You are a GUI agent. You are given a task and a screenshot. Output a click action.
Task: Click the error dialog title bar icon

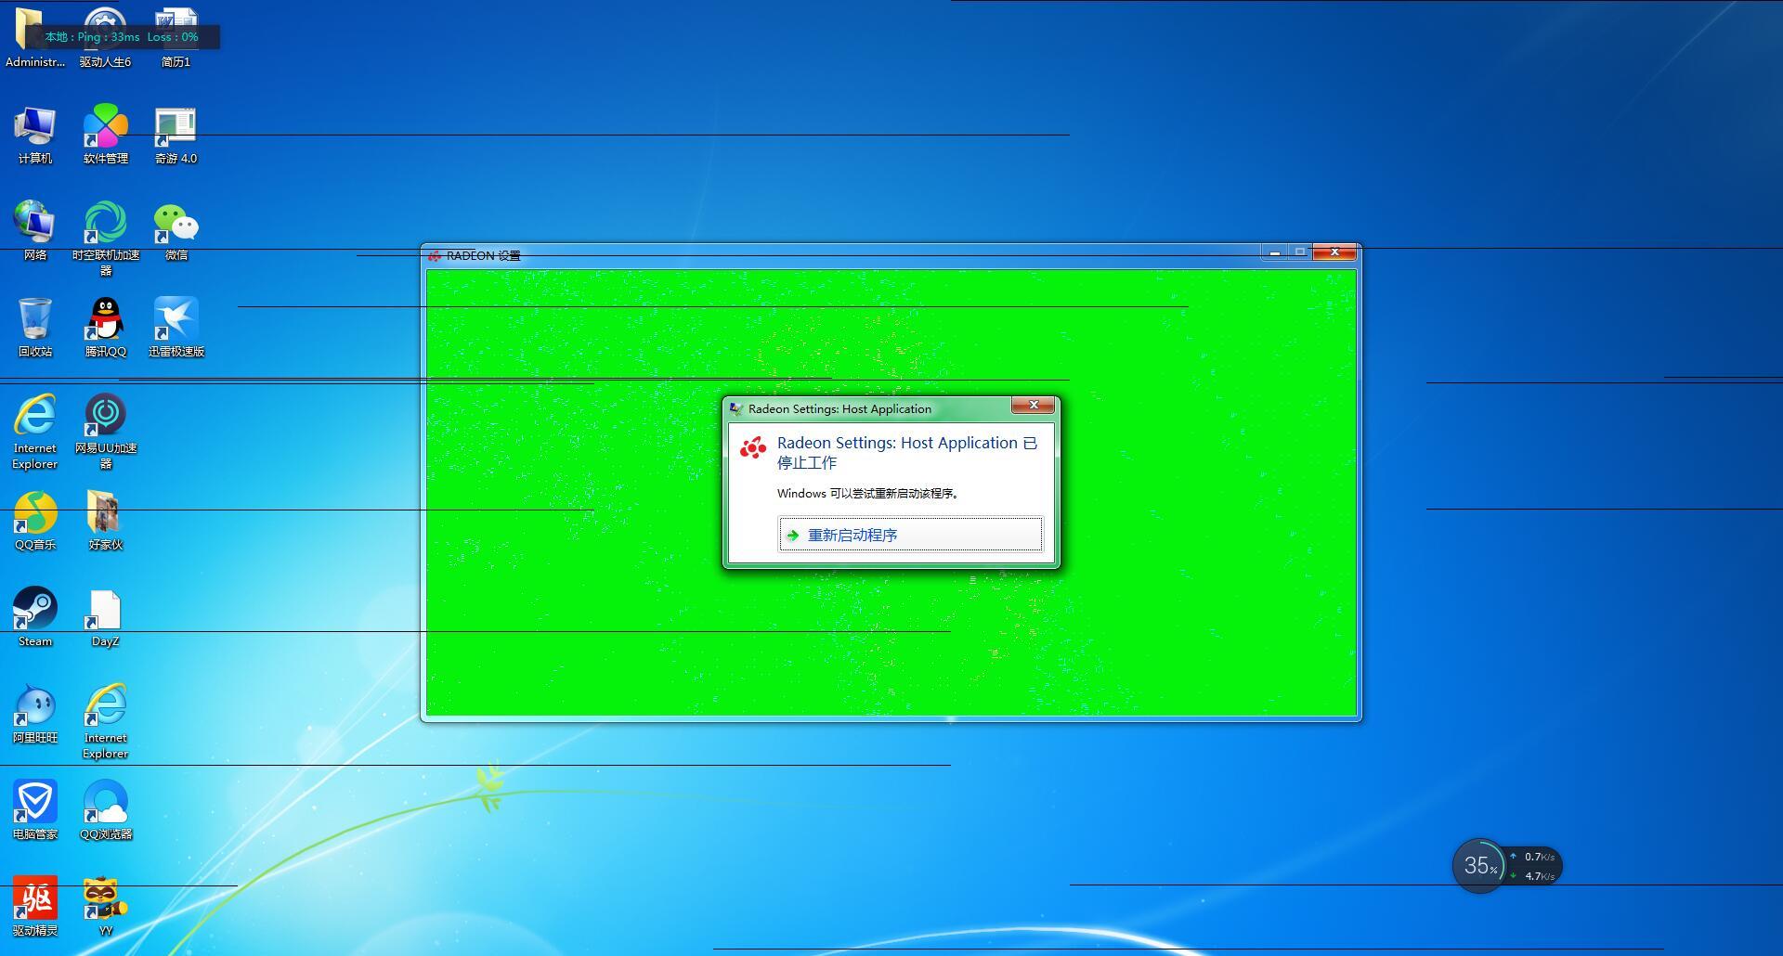pos(736,408)
